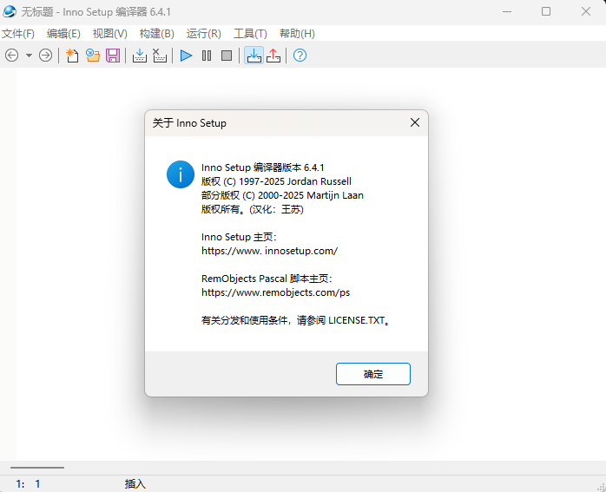Confirm the dialog with 确定
This screenshot has width=606, height=492.
373,374
